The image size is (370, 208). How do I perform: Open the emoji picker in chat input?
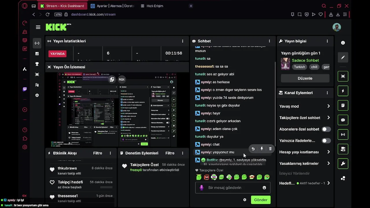pyautogui.click(x=264, y=188)
